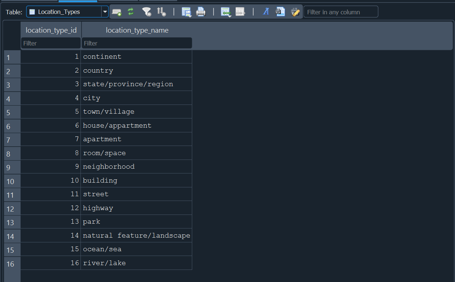Clear all sorting using the arrows icon
The height and width of the screenshot is (282, 455).
click(161, 12)
